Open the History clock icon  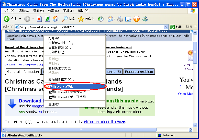click(x=101, y=19)
